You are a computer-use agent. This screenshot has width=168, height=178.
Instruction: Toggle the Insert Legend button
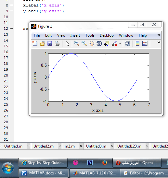pyautogui.click(x=145, y=43)
